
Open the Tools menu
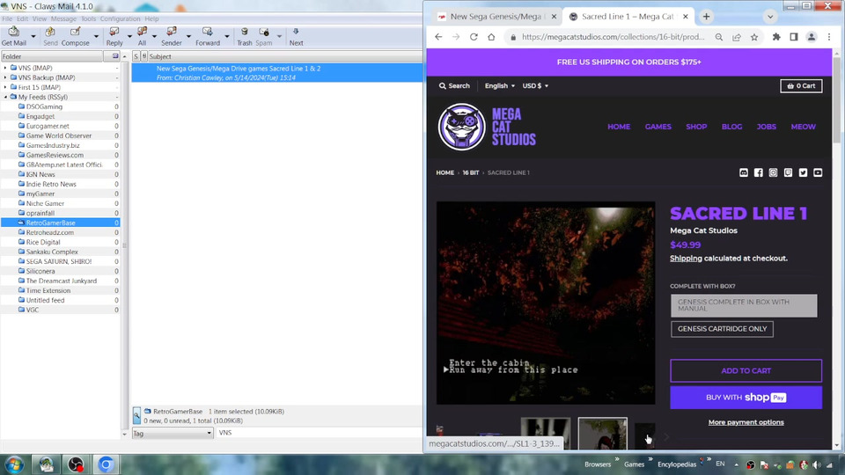(88, 18)
